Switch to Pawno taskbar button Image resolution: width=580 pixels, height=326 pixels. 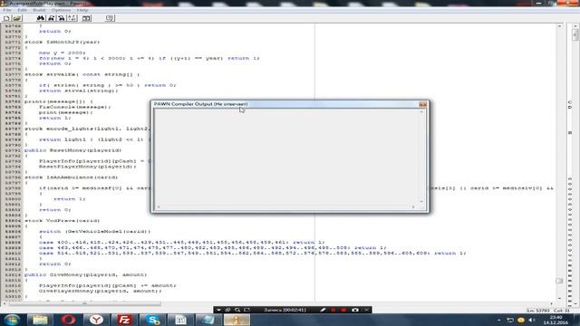[x=237, y=320]
